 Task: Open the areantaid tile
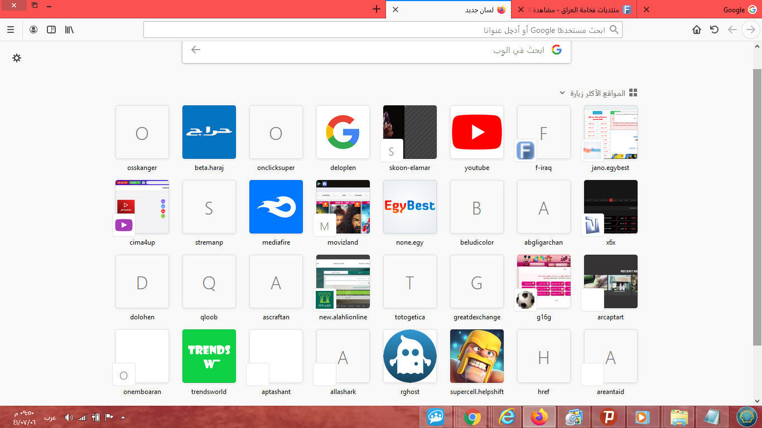pos(611,356)
